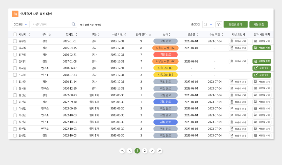This screenshot has height=165, width=282.
Task: Sort by 상태 column arrows
Action: 170,35
